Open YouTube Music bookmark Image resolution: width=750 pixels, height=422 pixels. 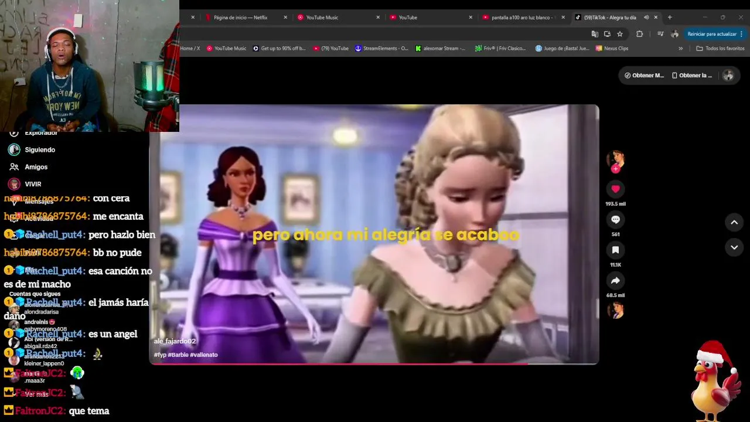click(226, 49)
